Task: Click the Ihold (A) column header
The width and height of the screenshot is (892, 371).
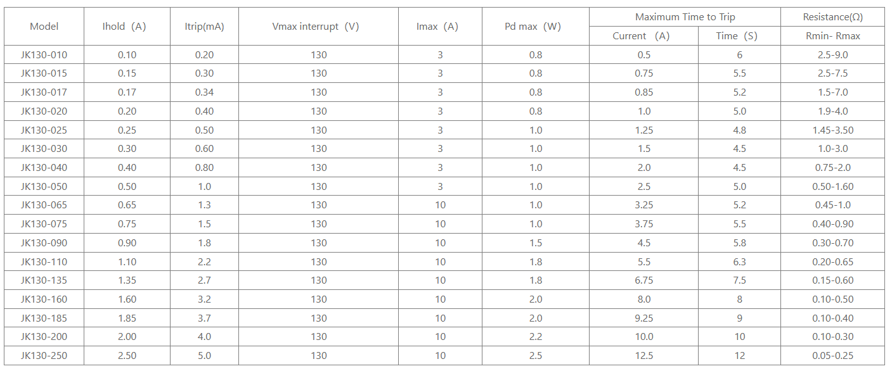Action: (x=127, y=26)
